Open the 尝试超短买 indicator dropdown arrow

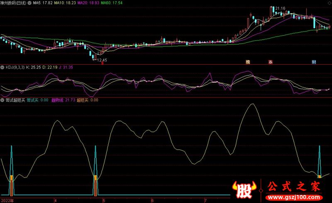(x=2, y=100)
